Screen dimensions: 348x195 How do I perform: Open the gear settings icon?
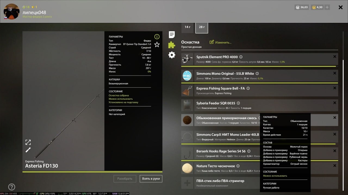172,55
